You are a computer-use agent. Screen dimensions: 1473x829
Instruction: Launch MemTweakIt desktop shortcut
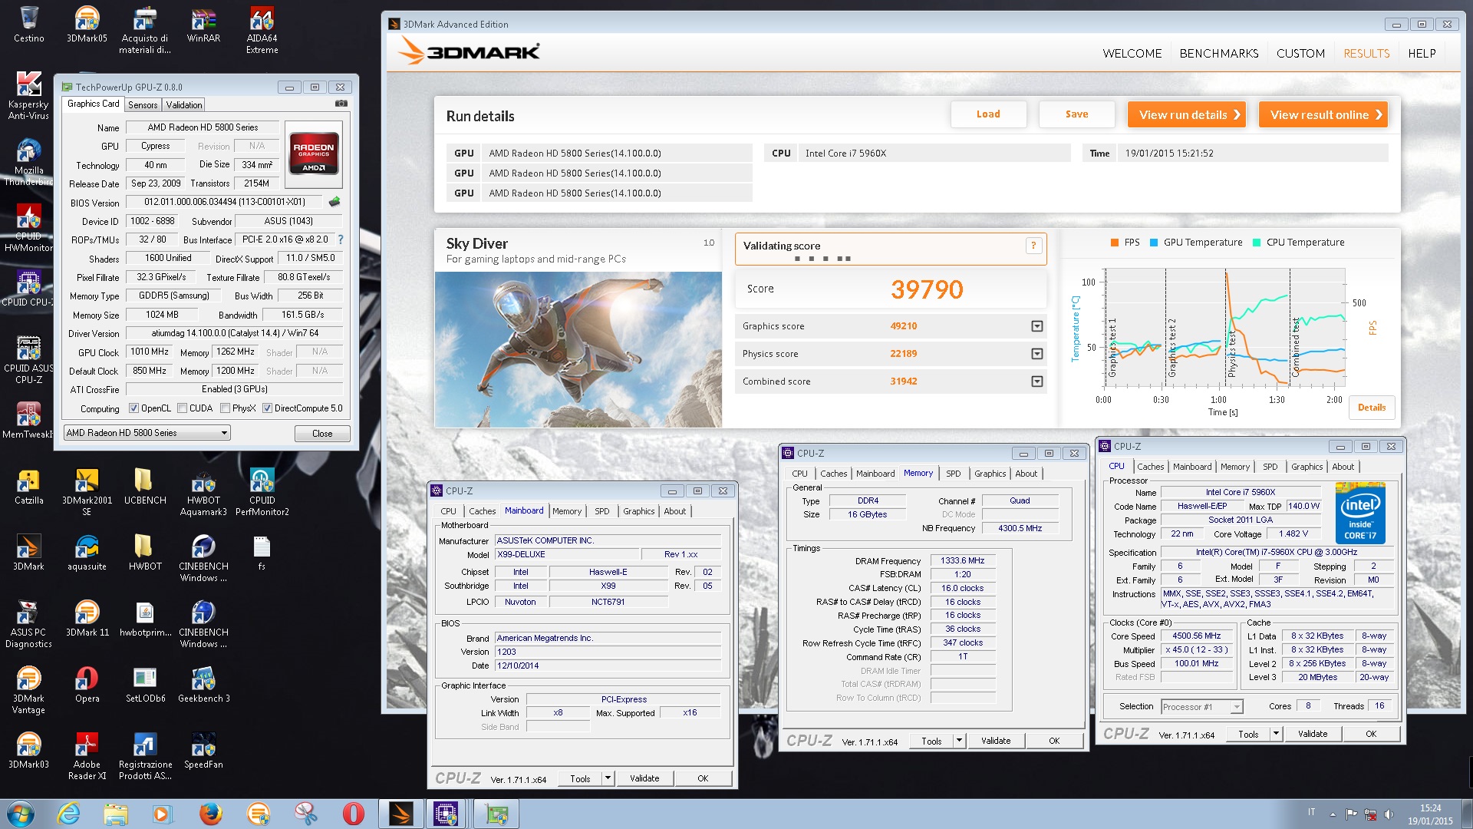(28, 420)
